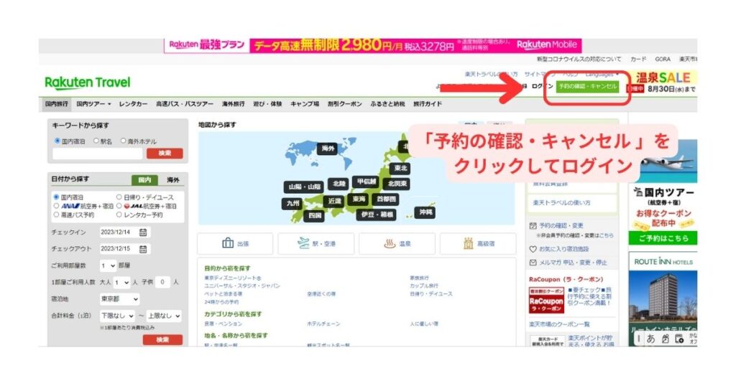
Task: Select the 日帰り・デイユース radio button
Action: click(x=119, y=197)
